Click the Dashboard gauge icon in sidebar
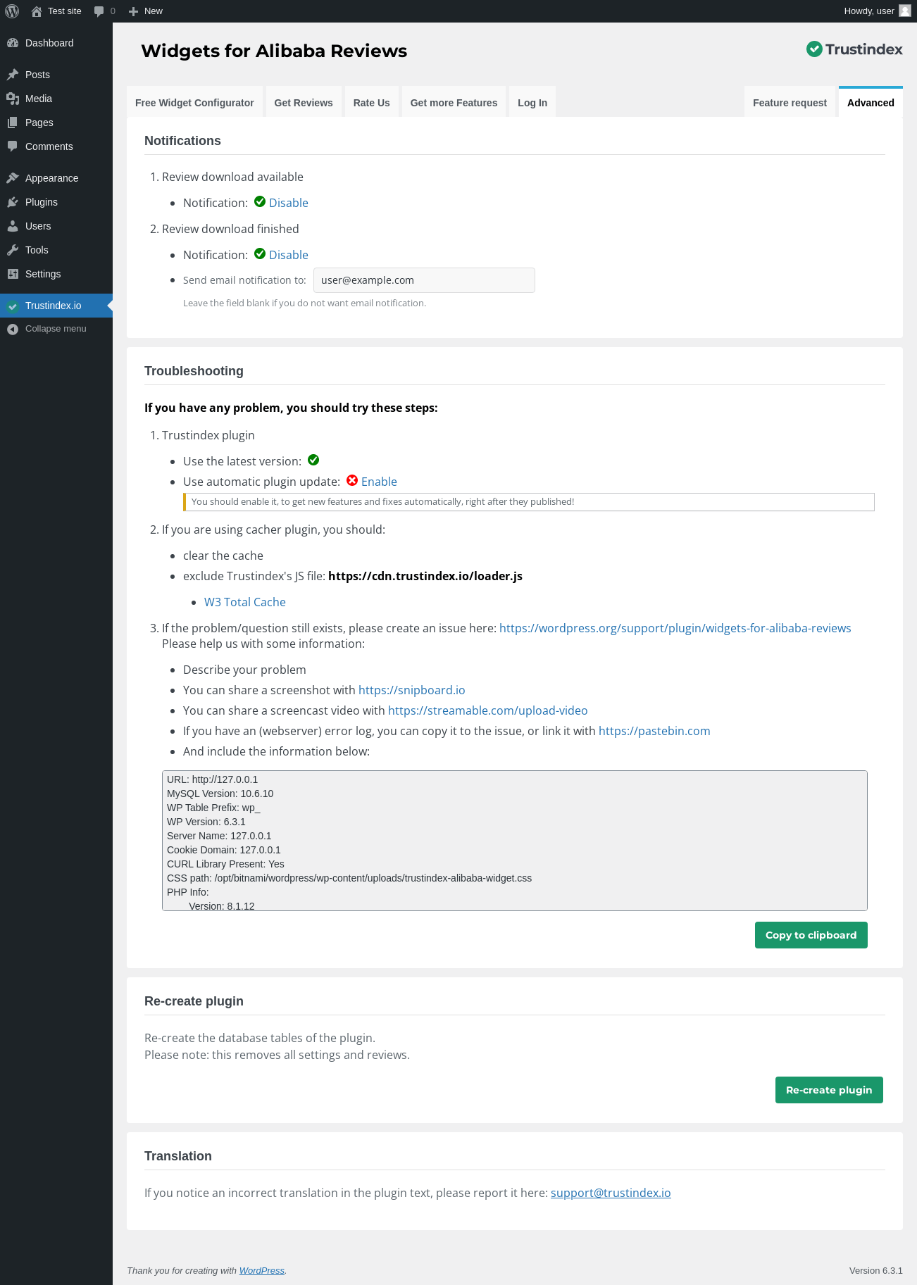Viewport: 917px width, 1285px height. (13, 43)
